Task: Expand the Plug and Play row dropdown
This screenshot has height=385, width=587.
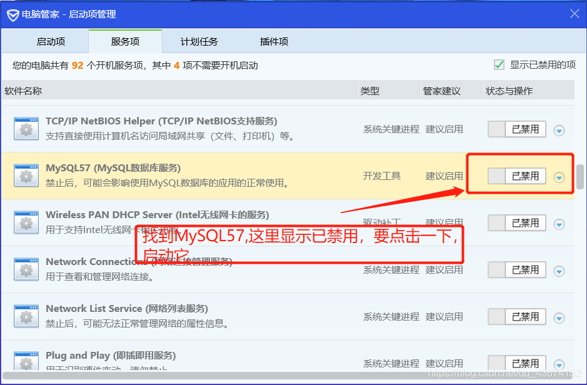Action: click(559, 364)
